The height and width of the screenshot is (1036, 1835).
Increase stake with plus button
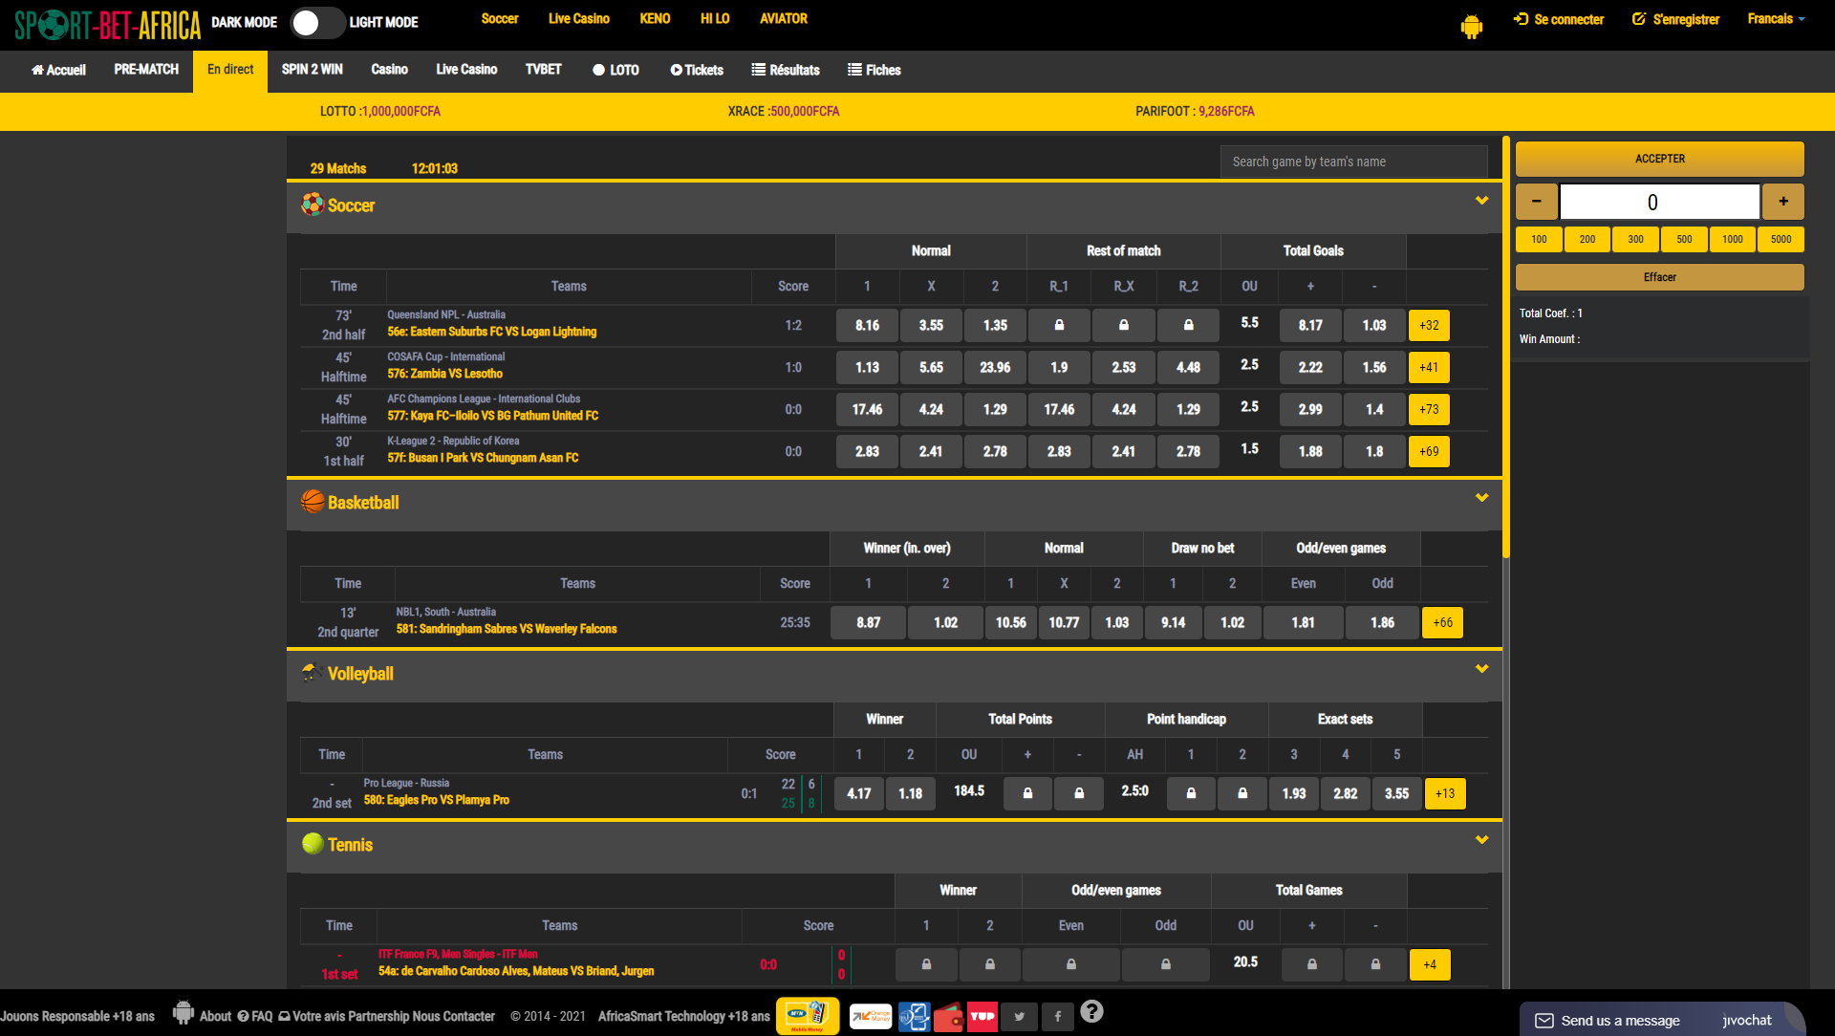coord(1782,202)
